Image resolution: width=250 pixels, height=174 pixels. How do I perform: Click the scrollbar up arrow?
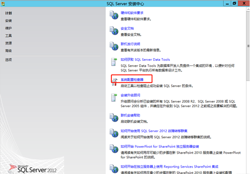click(x=248, y=9)
